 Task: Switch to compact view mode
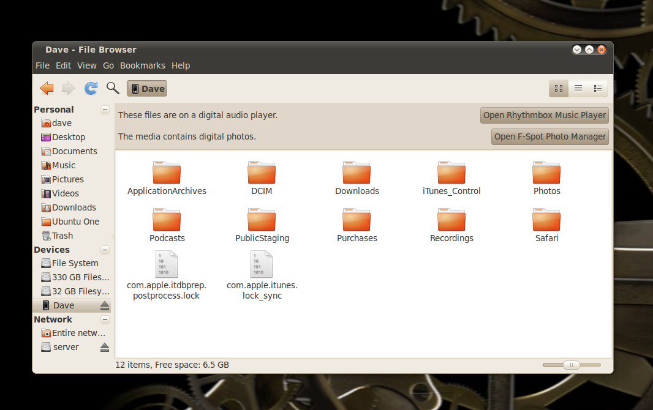[x=598, y=88]
